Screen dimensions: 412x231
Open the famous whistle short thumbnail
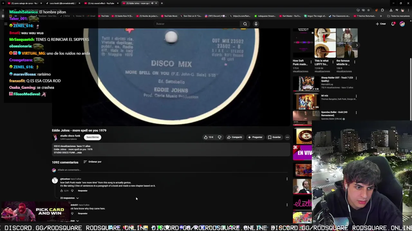(347, 43)
